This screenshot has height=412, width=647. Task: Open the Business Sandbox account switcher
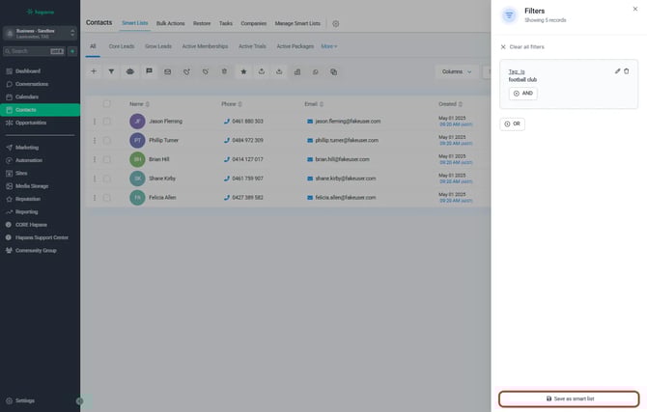pyautogui.click(x=40, y=33)
